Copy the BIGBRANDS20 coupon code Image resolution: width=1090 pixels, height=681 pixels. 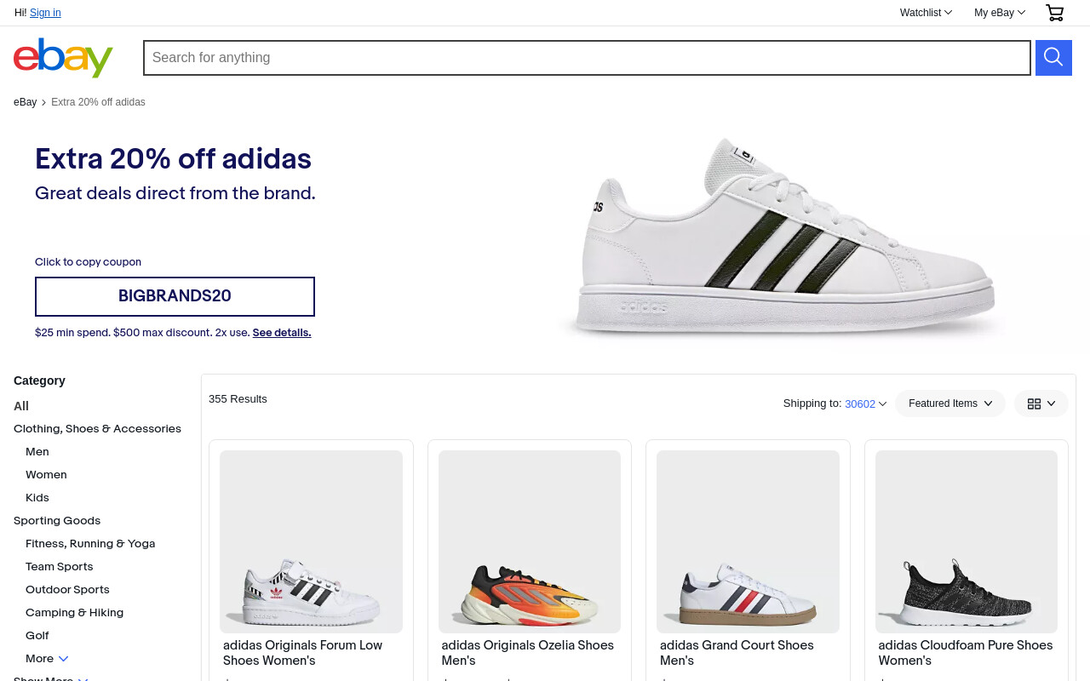[x=175, y=296]
